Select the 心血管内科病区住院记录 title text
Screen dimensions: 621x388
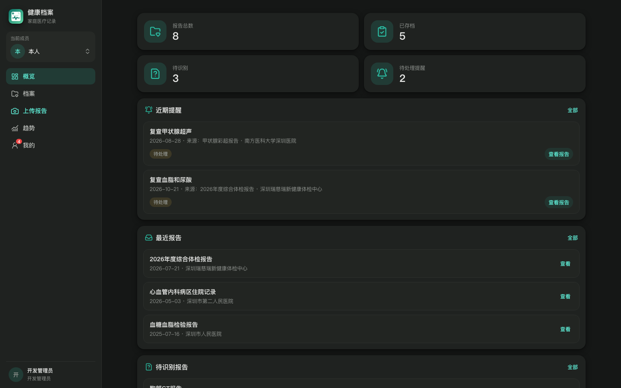coord(183,292)
